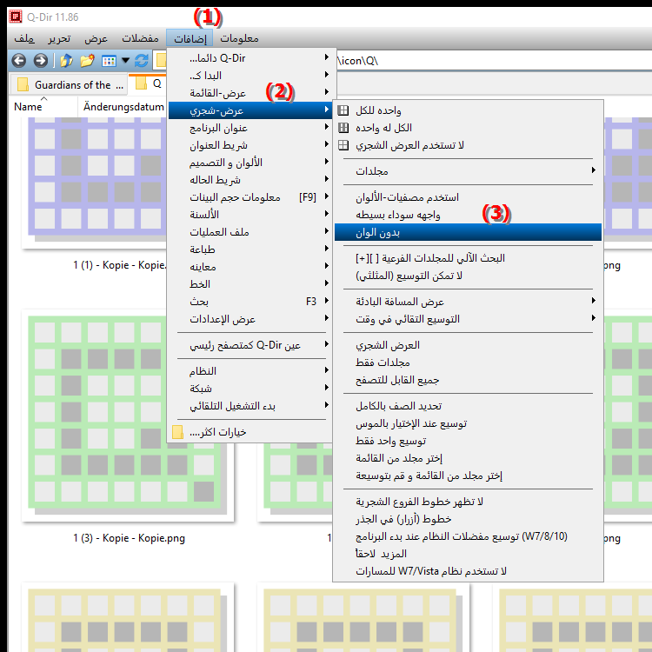The height and width of the screenshot is (652, 652).
Task: Open عرض الإعدادات submenu
Action: [250, 319]
